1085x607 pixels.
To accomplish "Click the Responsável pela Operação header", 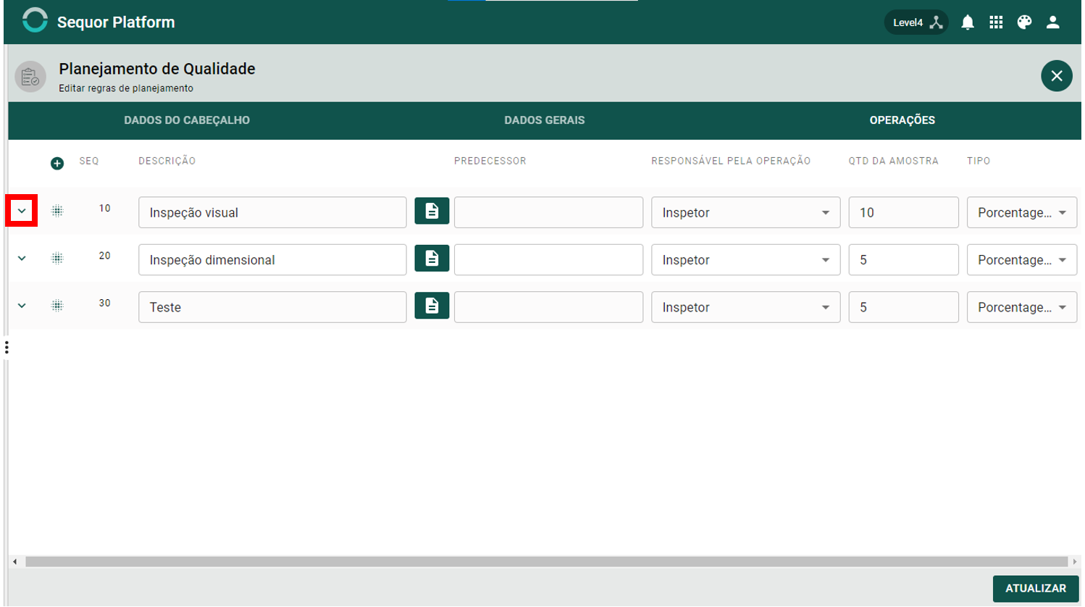I will tap(731, 161).
